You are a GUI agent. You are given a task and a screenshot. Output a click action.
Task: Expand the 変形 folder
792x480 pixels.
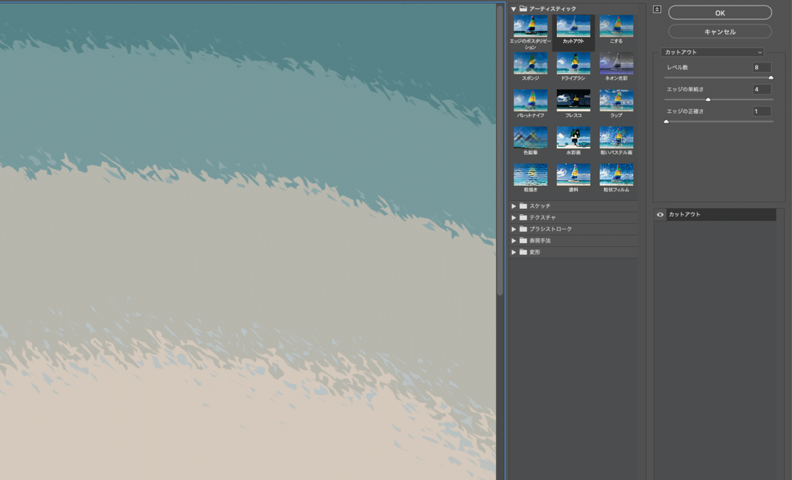pos(513,252)
